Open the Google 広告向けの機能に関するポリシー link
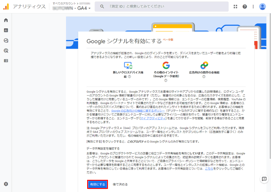Image resolution: width=271 pixels, height=192 pixels. coord(138,111)
